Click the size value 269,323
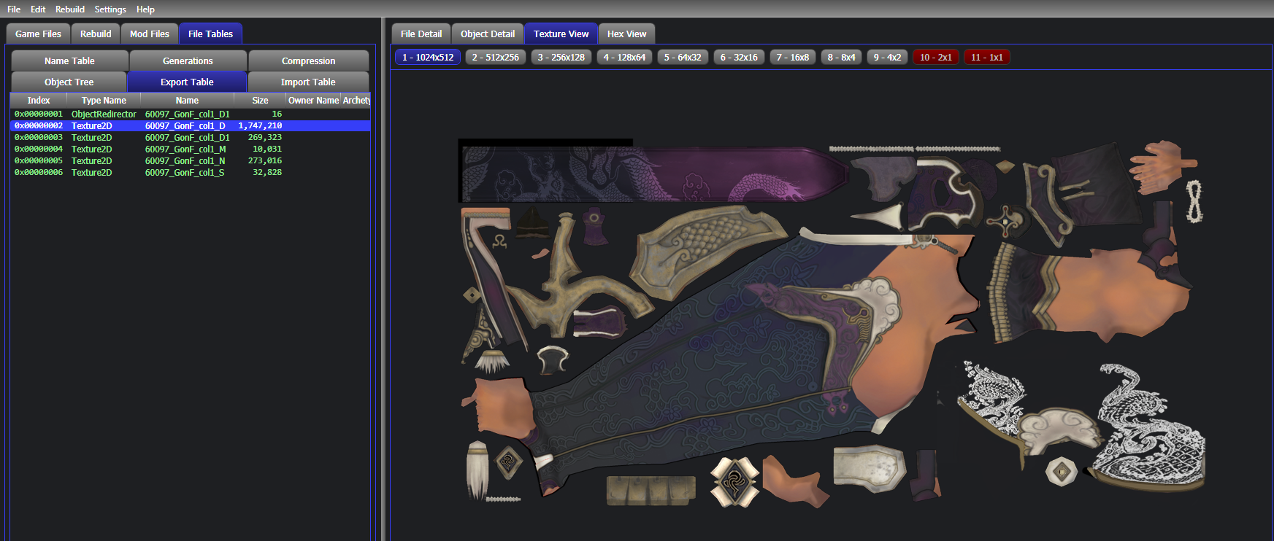 (264, 137)
